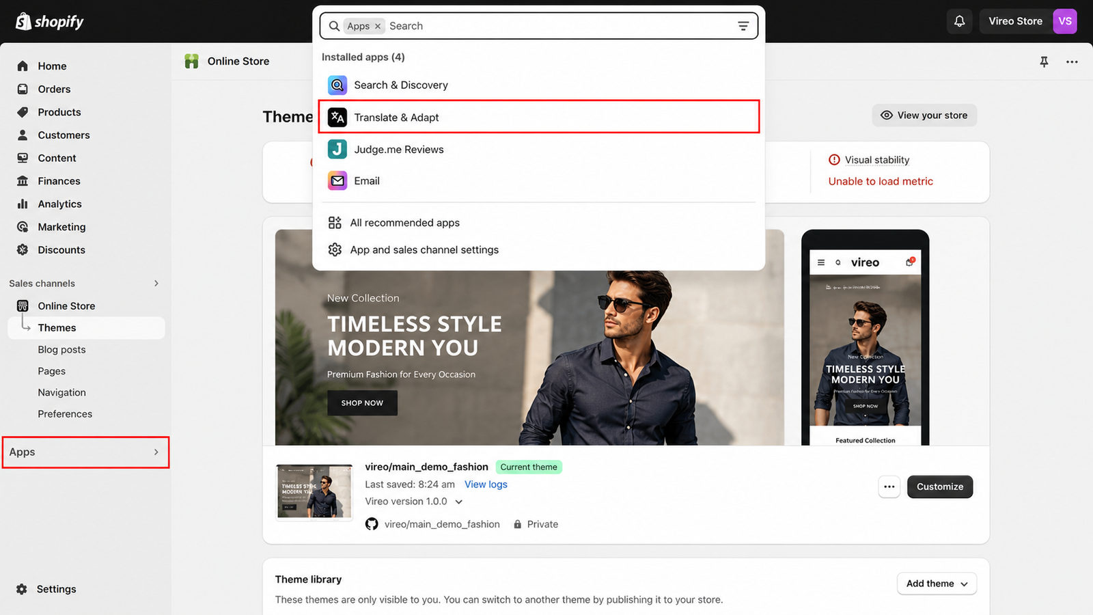The width and height of the screenshot is (1093, 615).
Task: Click the Search & Discovery icon
Action: tap(337, 85)
